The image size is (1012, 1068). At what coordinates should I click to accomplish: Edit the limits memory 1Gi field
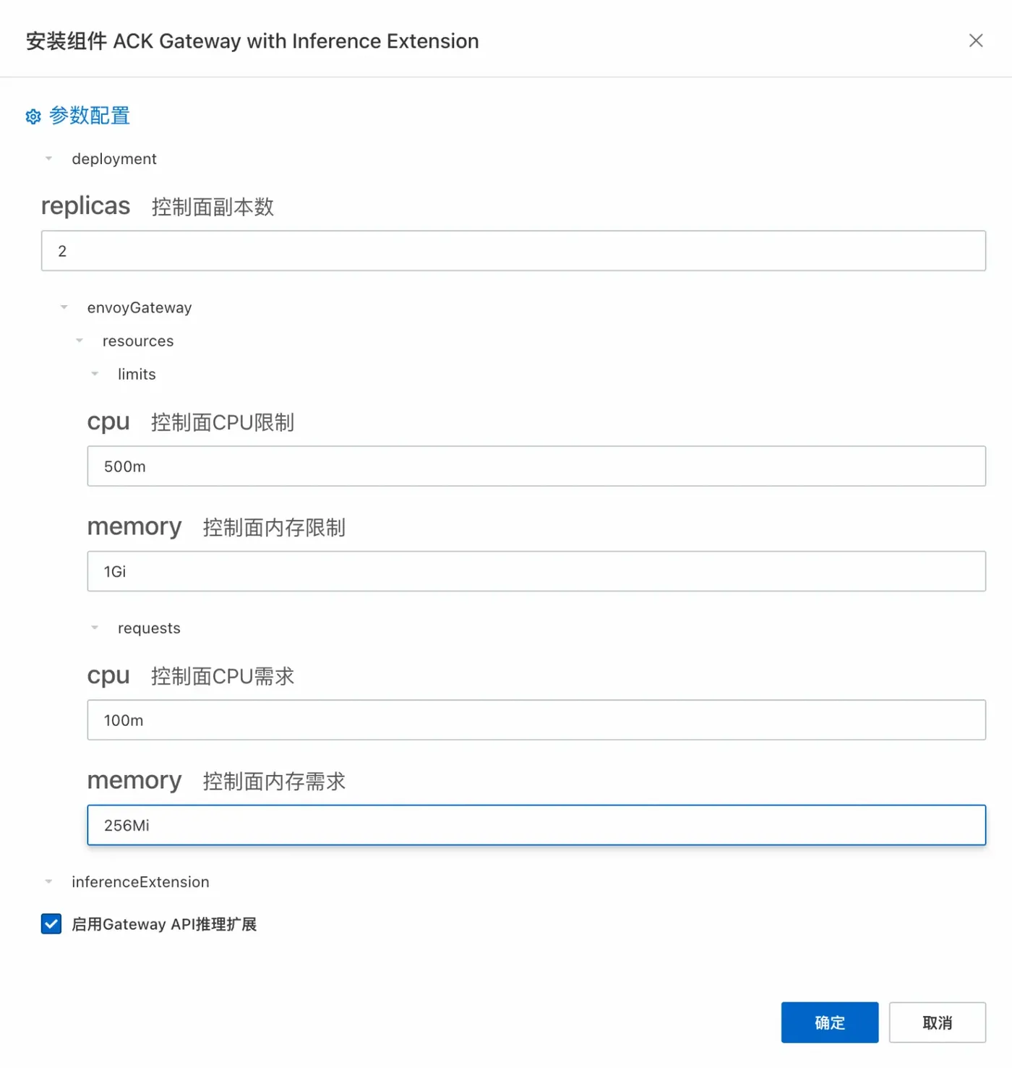tap(536, 571)
